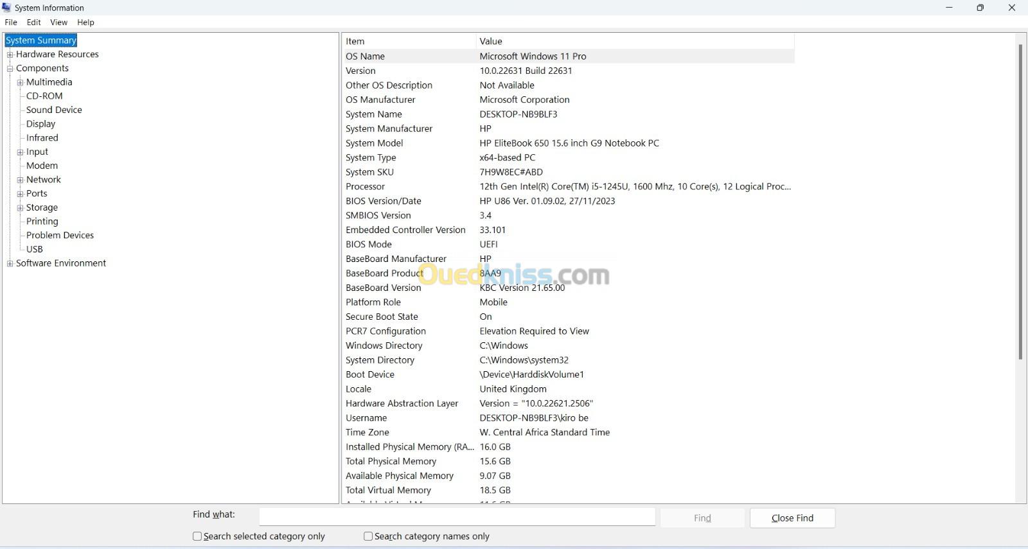Collapse the Components node
Screen dimensions: 1028x549
[10, 69]
